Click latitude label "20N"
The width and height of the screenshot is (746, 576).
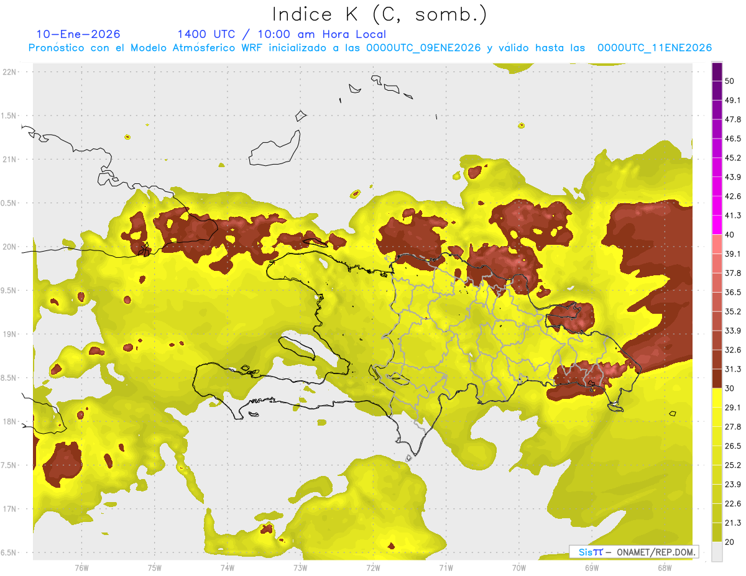click(9, 247)
